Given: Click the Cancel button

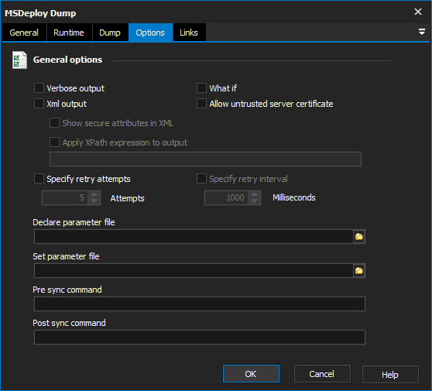Looking at the screenshot, I should [x=322, y=374].
